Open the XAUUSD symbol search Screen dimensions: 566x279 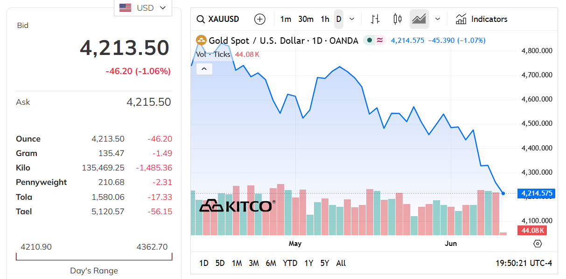218,19
